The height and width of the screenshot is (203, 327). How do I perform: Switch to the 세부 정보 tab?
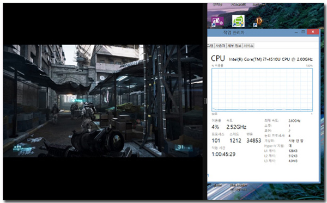coord(234,46)
